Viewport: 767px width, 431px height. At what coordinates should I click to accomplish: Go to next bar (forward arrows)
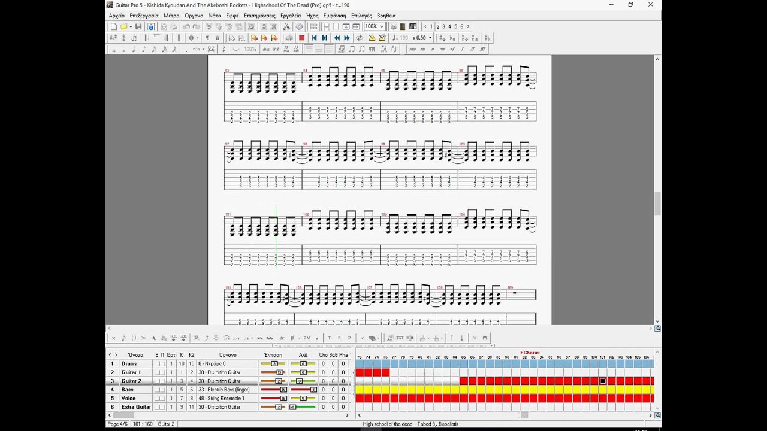347,38
